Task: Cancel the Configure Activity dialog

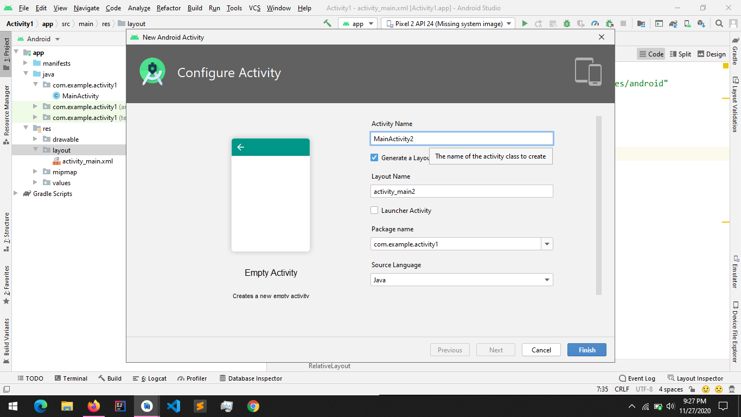Action: click(x=541, y=350)
